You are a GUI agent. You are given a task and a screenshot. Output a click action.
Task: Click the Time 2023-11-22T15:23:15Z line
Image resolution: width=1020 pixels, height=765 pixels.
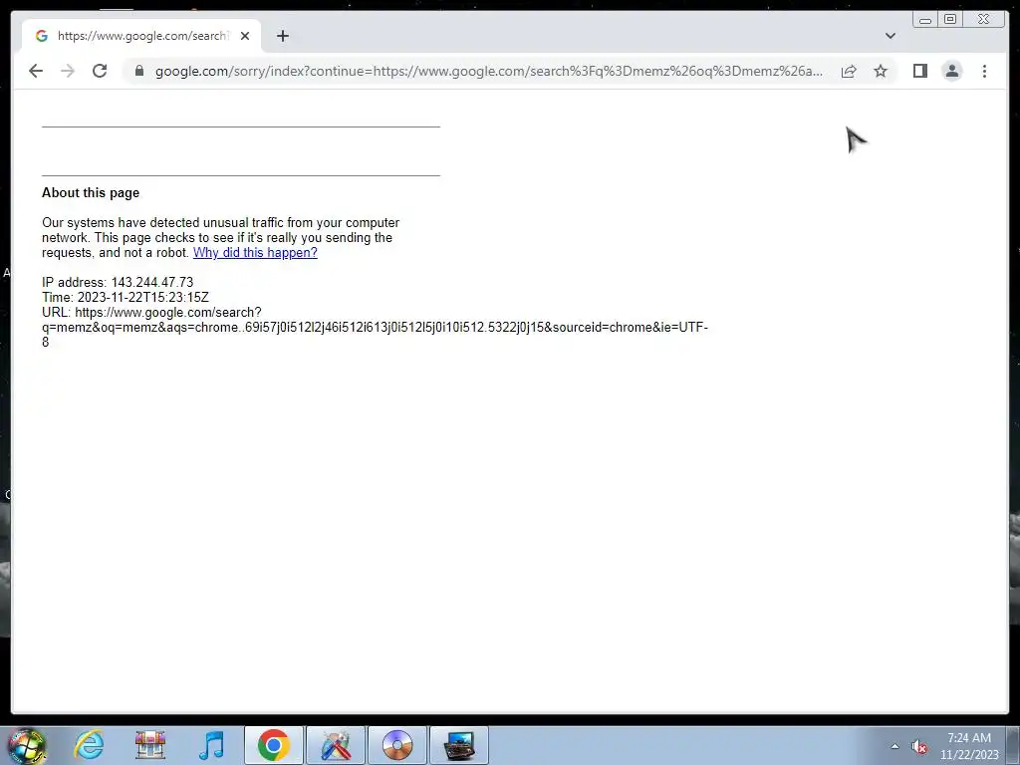coord(126,297)
